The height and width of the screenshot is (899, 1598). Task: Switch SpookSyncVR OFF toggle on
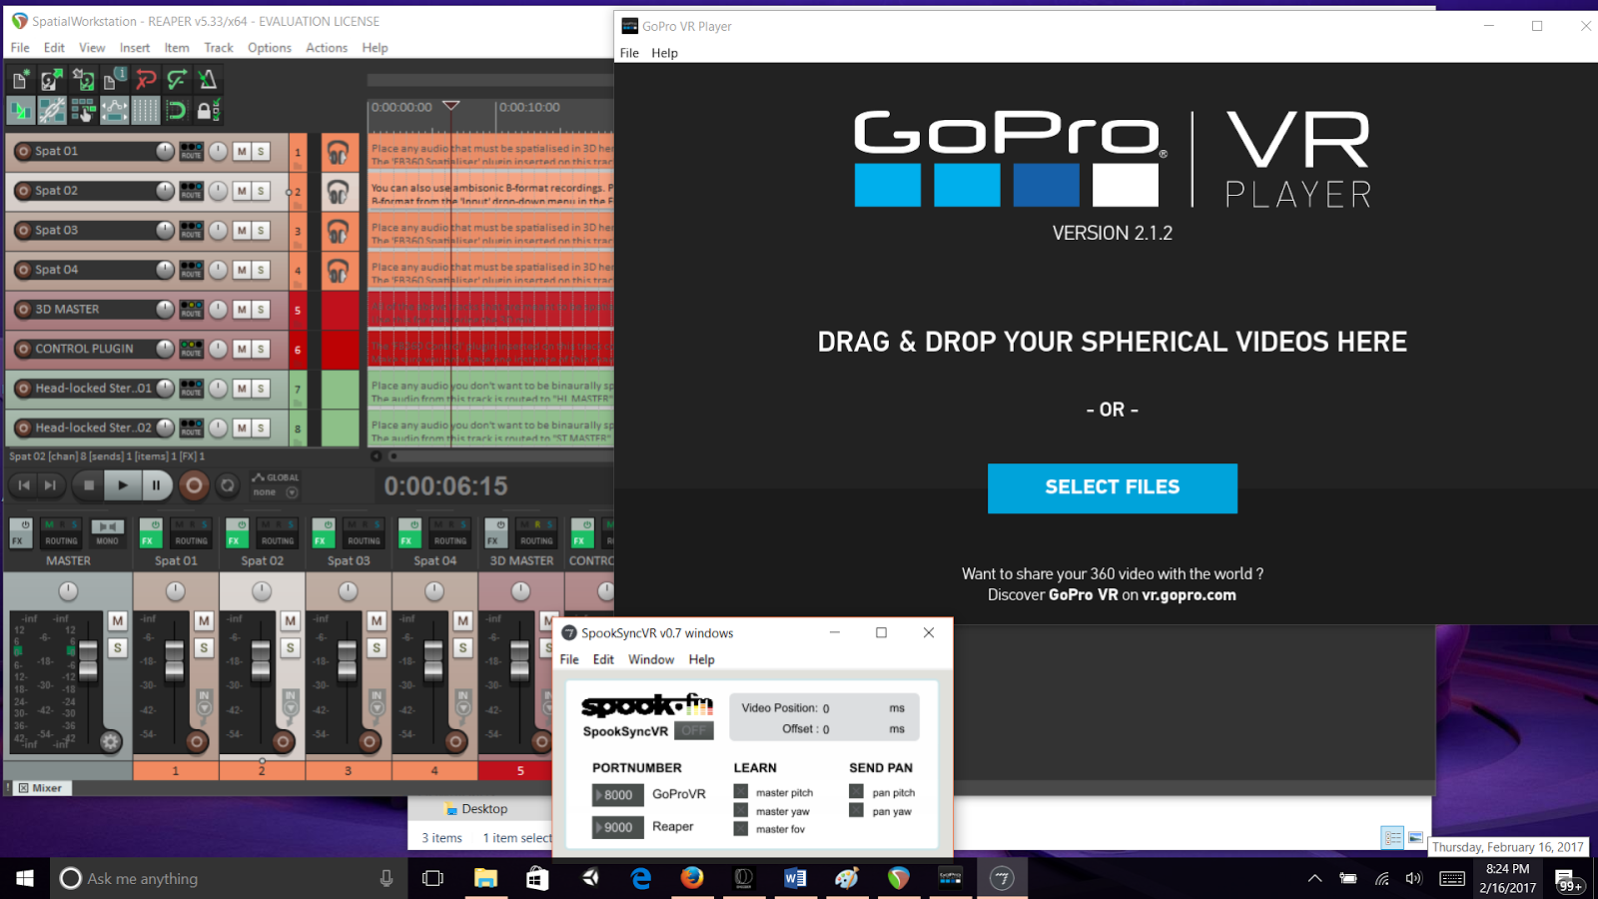(x=693, y=731)
